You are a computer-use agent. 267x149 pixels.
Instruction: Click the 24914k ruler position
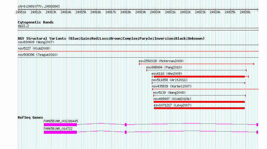66,12
